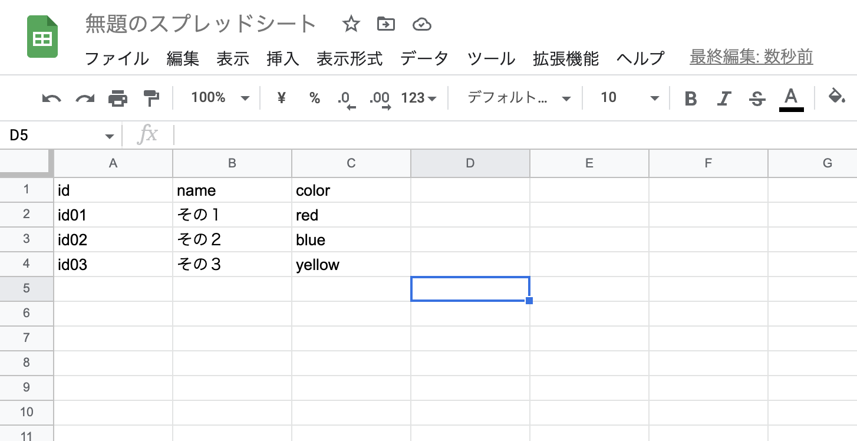Screen dimensions: 857x441
Task: Open the zoom level dropdown
Action: click(x=217, y=98)
